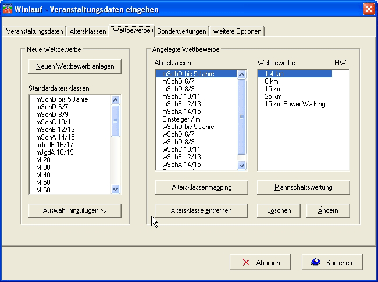Go to the Sonderwertungen tab
This screenshot has width=378, height=282.
tap(181, 31)
